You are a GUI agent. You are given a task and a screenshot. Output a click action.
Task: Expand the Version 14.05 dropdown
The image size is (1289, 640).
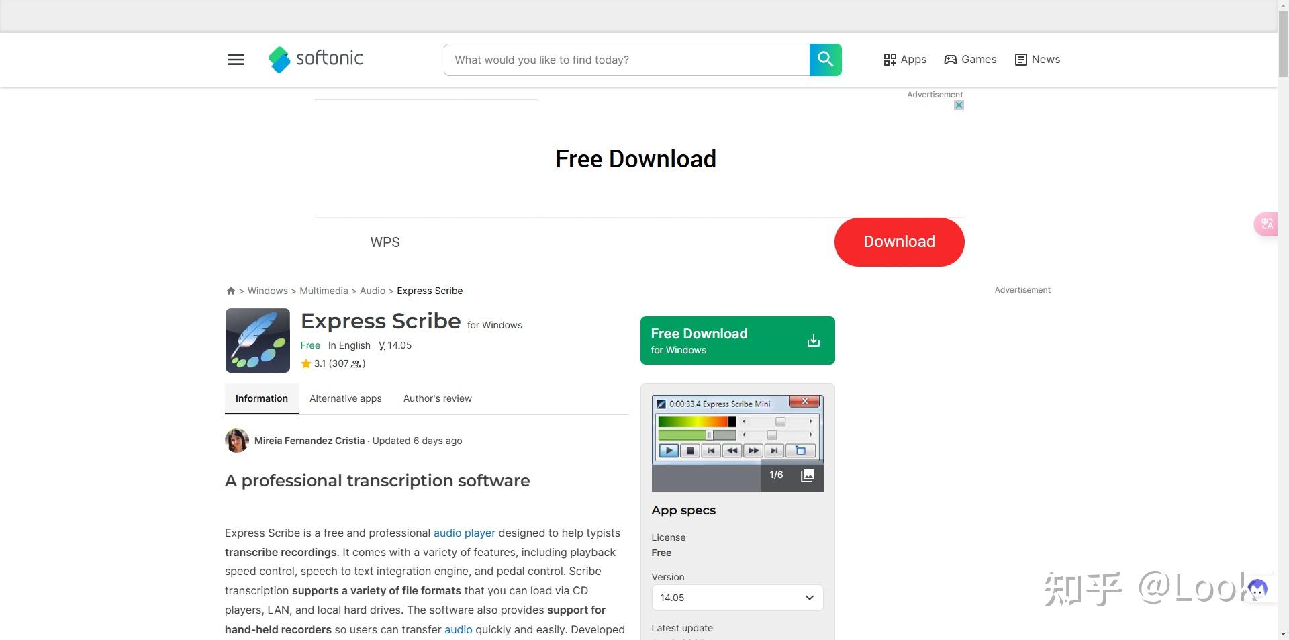coord(738,598)
